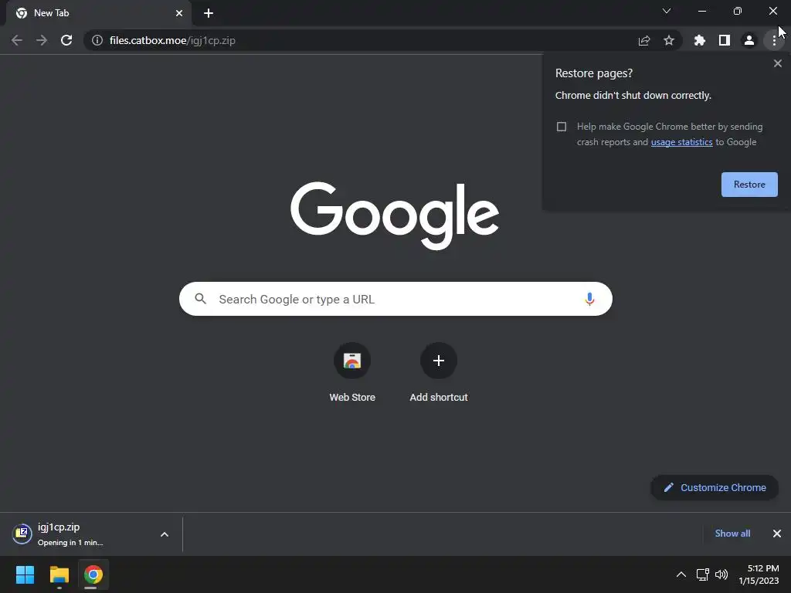Viewport: 791px width, 593px height.
Task: Open the tab search chevron
Action: pos(667,11)
